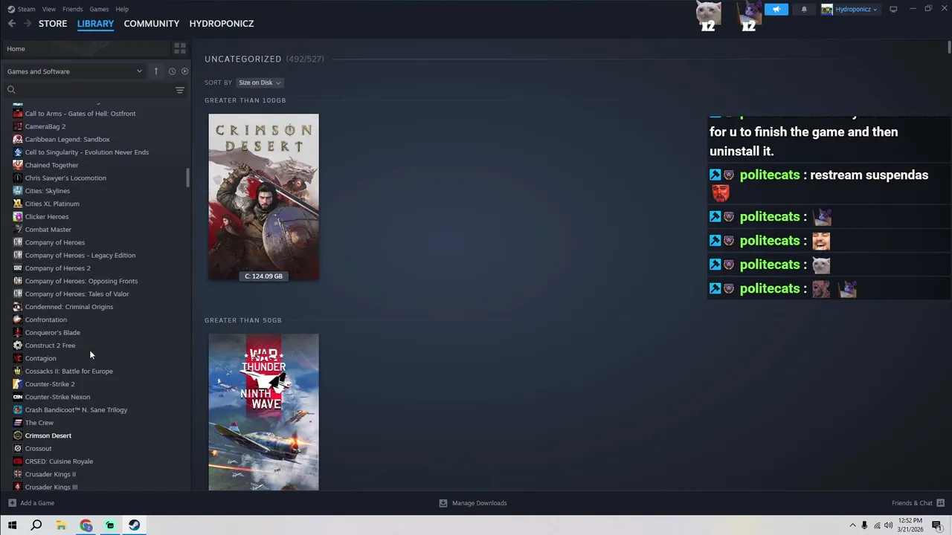This screenshot has height=535, width=952.
Task: Toggle the ready-to-play filter icon
Action: (185, 71)
